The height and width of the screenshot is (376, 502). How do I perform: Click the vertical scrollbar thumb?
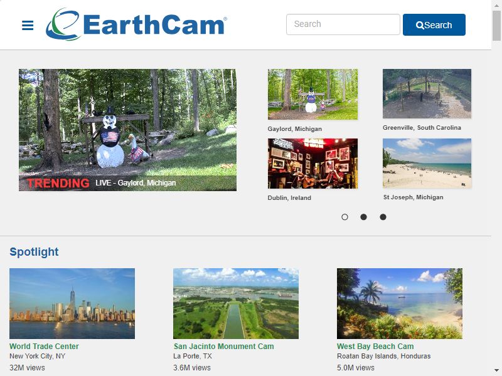pyautogui.click(x=497, y=26)
